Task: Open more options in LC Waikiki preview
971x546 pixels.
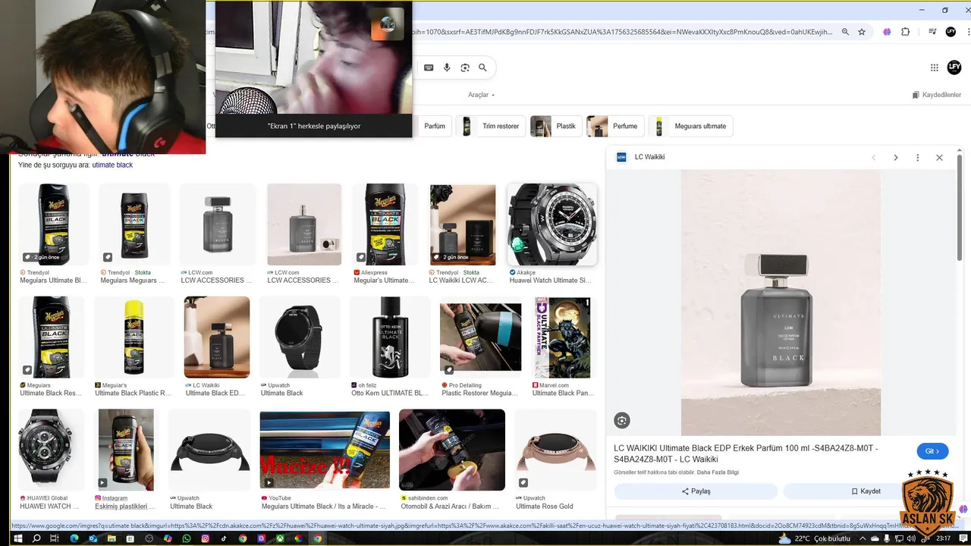Action: click(918, 158)
